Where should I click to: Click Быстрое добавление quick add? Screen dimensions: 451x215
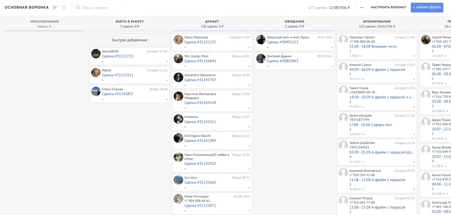point(129,40)
